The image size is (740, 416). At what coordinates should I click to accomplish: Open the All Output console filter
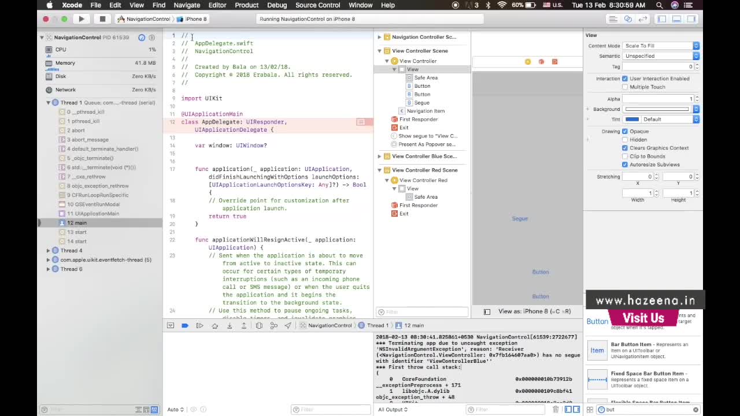point(393,410)
